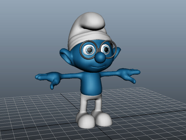Select the round glasses on the character

tap(98, 50)
